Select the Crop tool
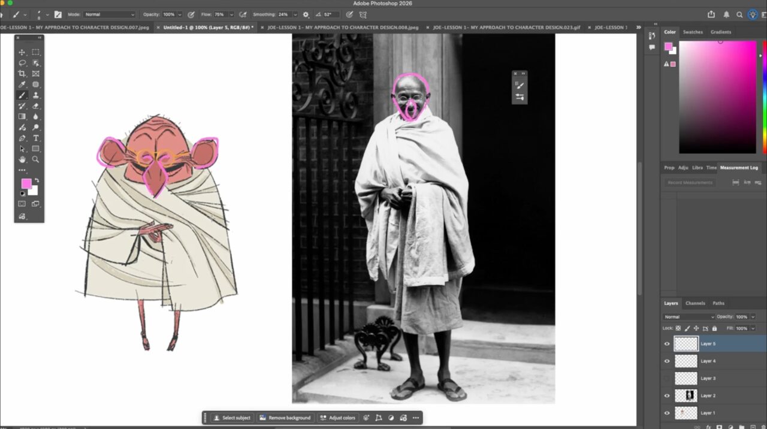The width and height of the screenshot is (767, 429). (x=22, y=74)
